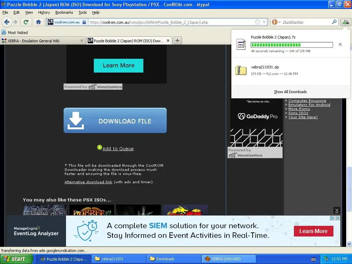Click the DOWNLOAD FILE button
This screenshot has width=352, height=264.
[x=115, y=121]
